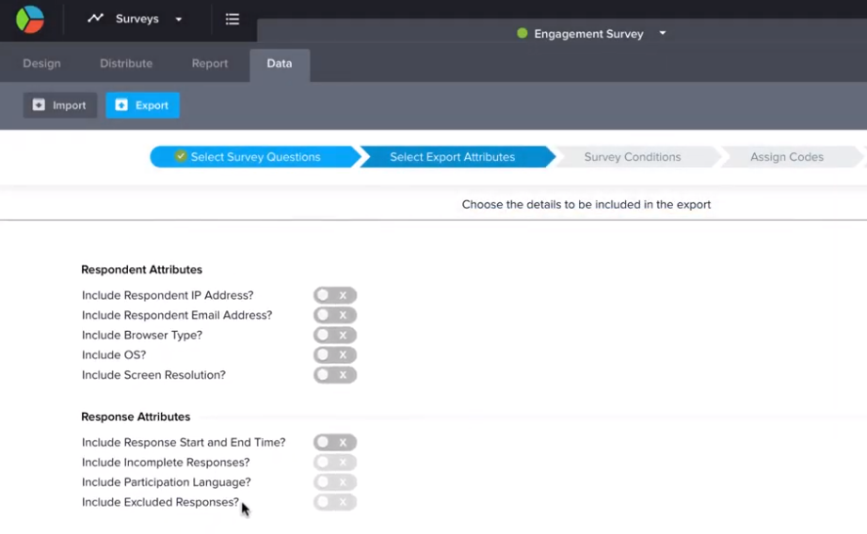Click the Import button
The image size is (867, 534).
click(59, 105)
